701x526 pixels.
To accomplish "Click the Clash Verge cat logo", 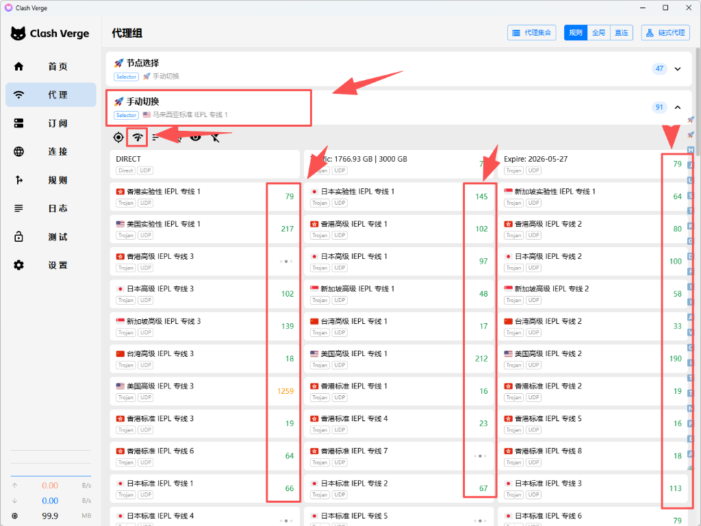I will (18, 34).
